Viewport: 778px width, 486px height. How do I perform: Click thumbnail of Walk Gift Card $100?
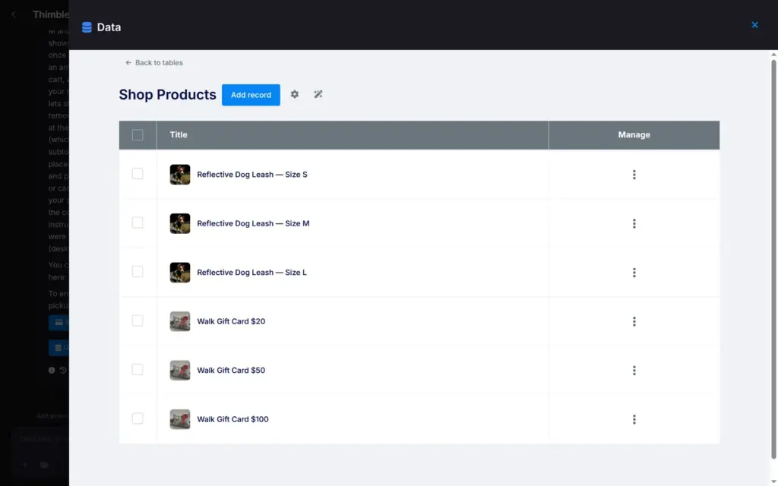(179, 419)
